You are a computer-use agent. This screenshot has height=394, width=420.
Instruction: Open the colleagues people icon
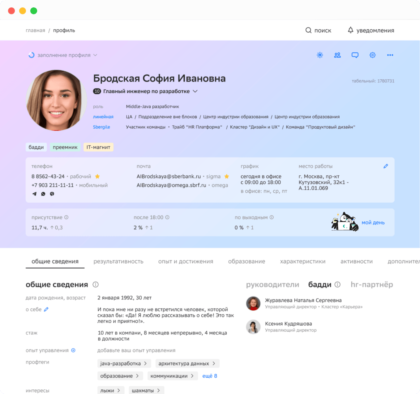(337, 55)
